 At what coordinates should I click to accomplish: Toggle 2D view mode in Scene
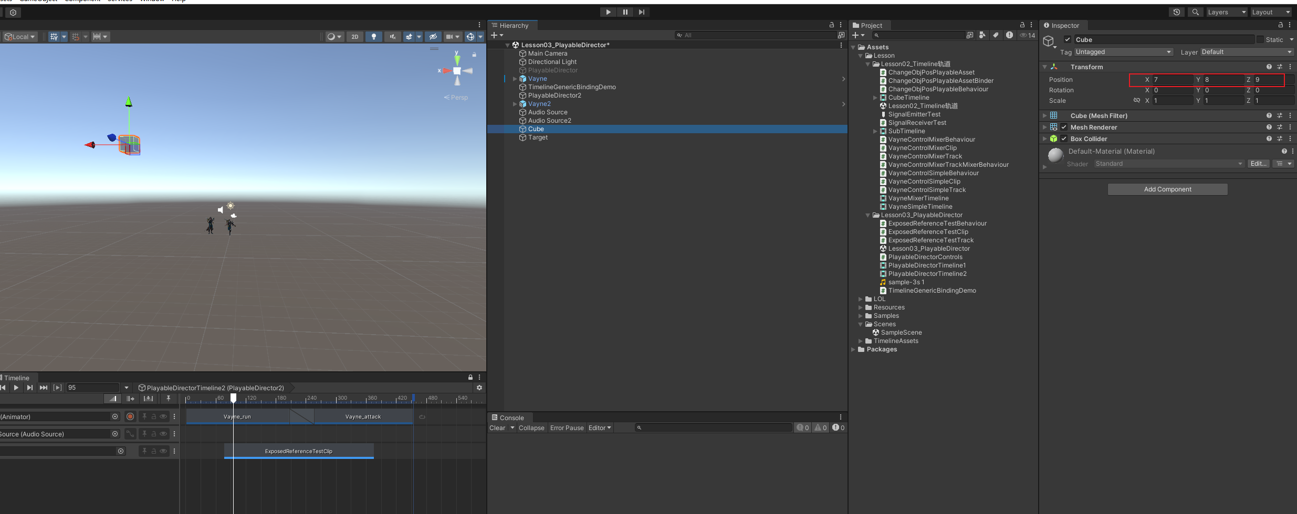point(355,37)
